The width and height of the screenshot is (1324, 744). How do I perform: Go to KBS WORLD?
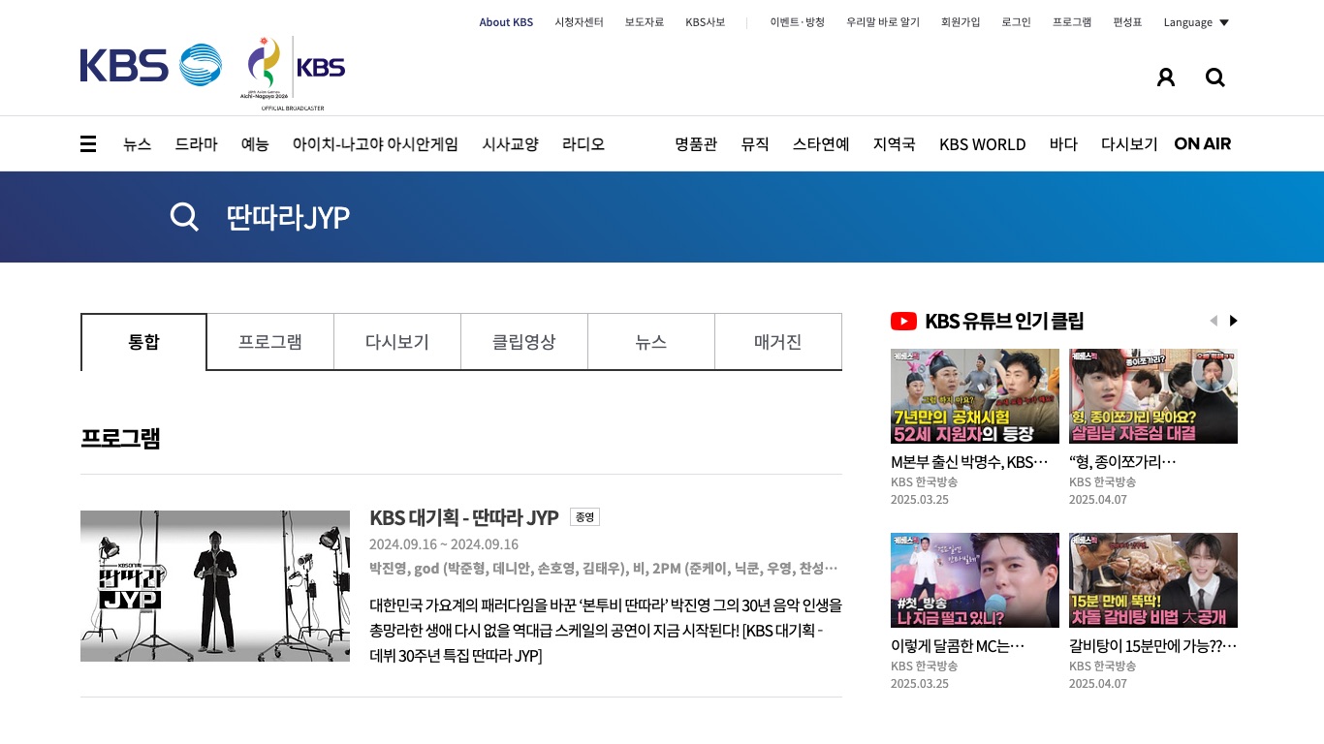pyautogui.click(x=983, y=144)
